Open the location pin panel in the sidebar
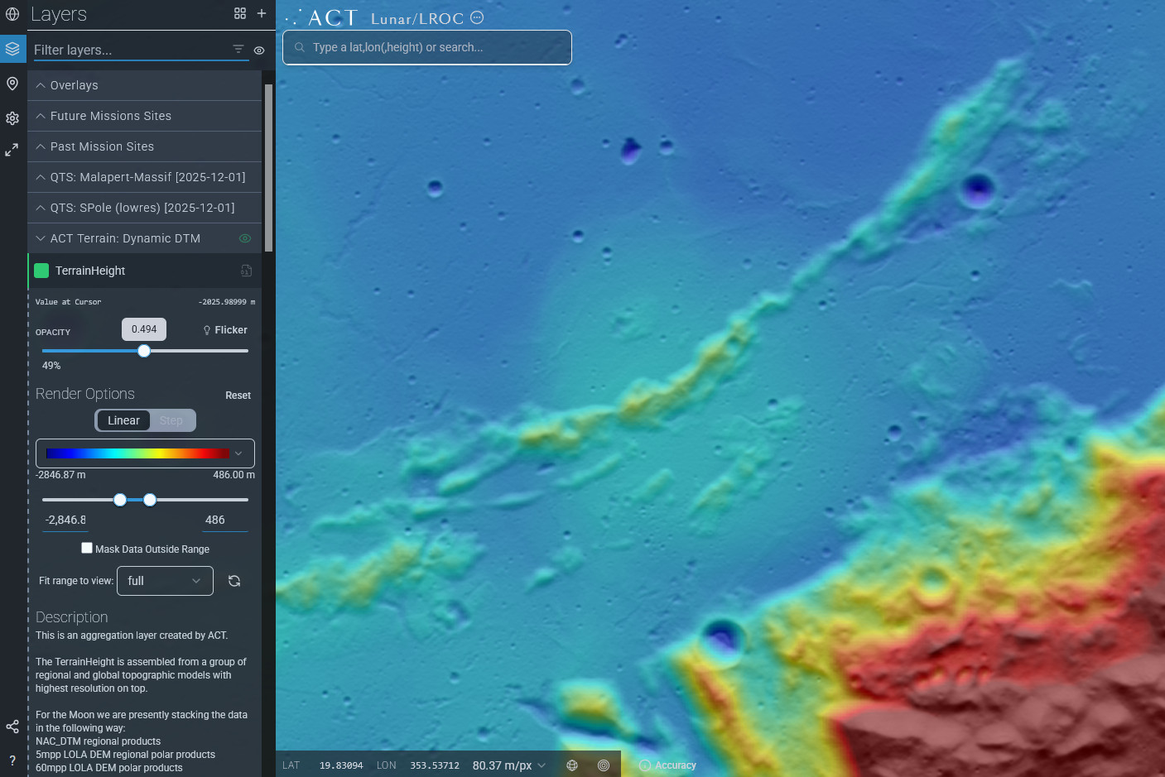This screenshot has height=777, width=1165. point(12,84)
